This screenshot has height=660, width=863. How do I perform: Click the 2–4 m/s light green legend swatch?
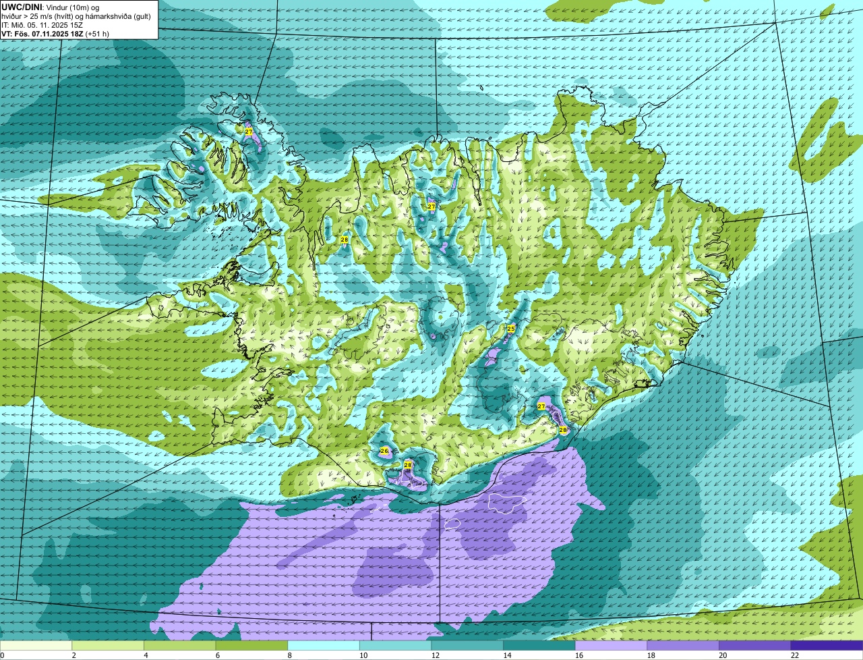(x=108, y=645)
